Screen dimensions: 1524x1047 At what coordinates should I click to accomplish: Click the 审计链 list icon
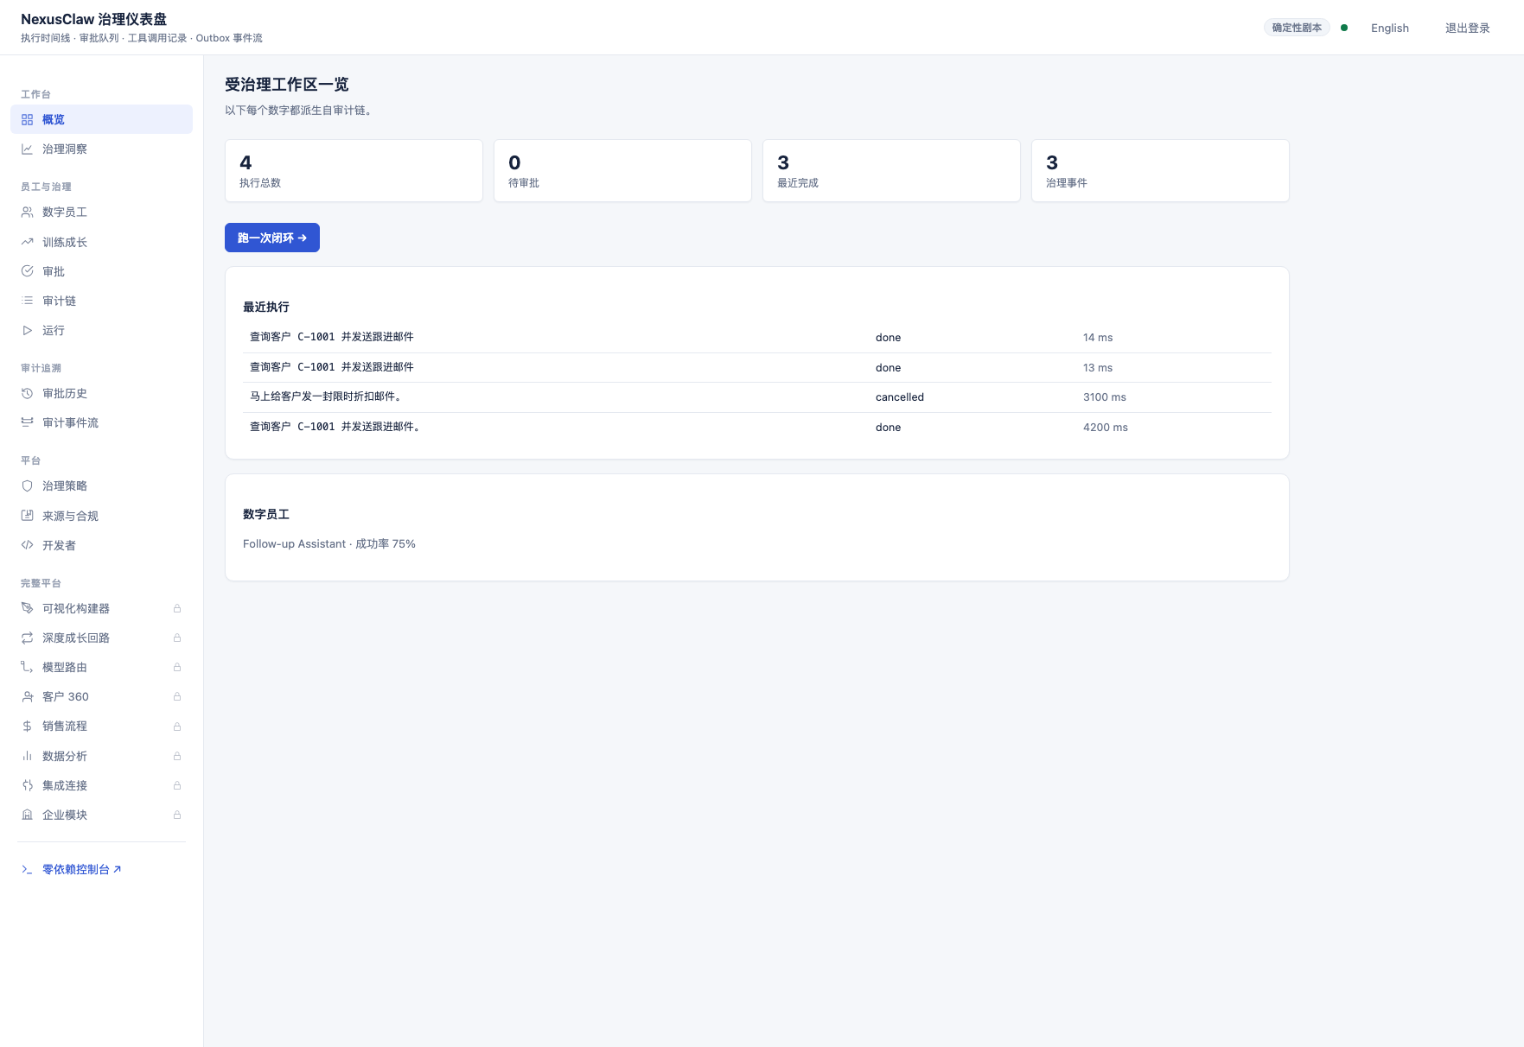coord(27,301)
